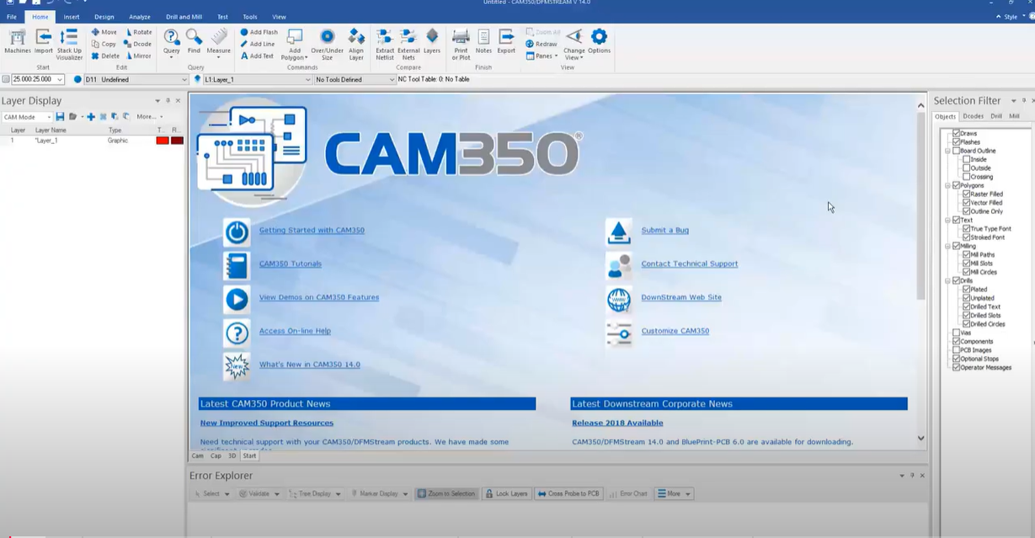Switch to the Dcodes filter tab
The width and height of the screenshot is (1035, 538).
coord(973,116)
